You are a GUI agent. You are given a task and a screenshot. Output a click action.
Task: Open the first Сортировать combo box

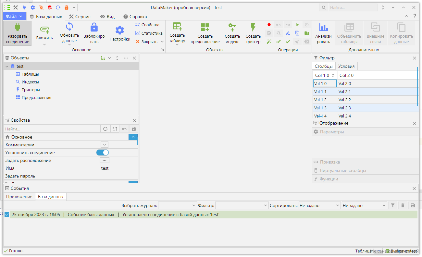pos(319,205)
